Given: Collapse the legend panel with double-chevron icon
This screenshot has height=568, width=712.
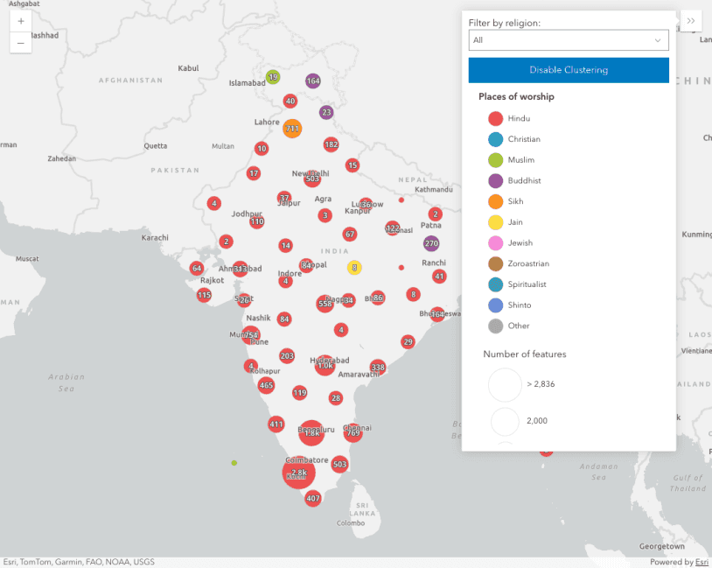Looking at the screenshot, I should tap(690, 21).
